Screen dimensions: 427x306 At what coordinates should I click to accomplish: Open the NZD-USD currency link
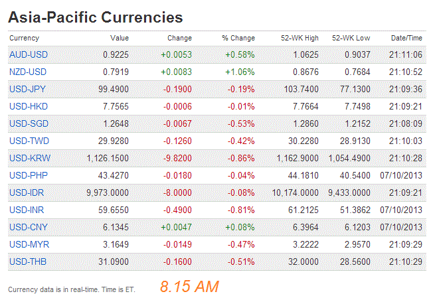point(29,72)
